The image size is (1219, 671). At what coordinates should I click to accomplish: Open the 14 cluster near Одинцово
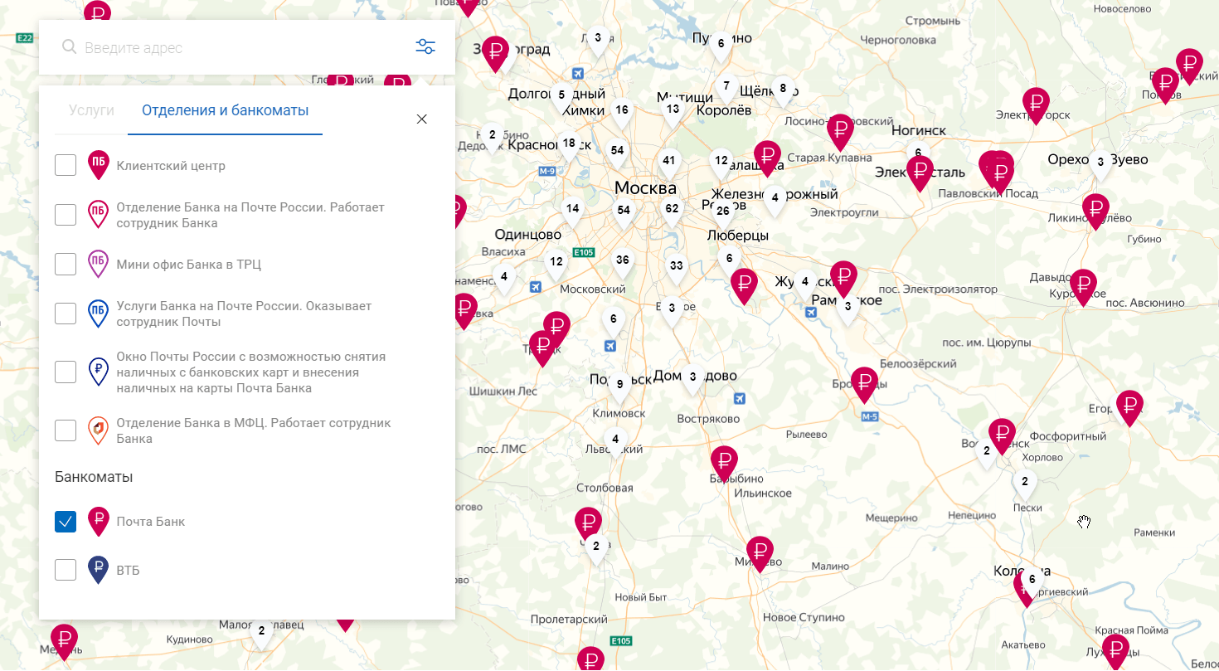coord(573,212)
